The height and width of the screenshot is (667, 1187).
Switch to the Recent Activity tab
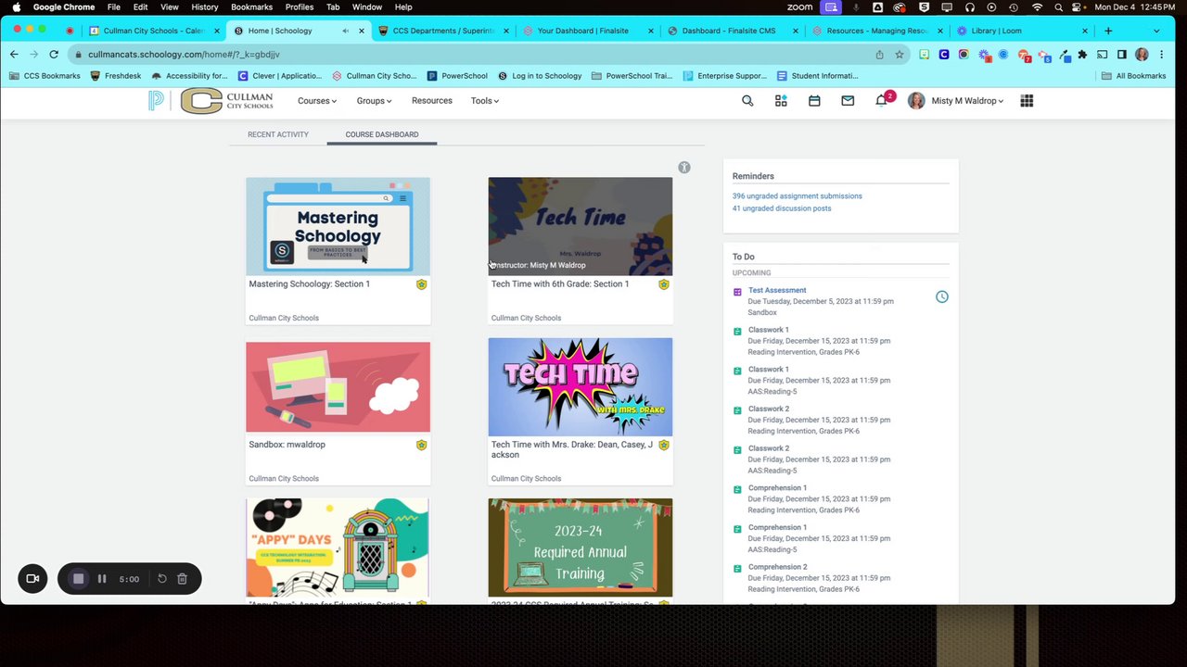coord(278,134)
